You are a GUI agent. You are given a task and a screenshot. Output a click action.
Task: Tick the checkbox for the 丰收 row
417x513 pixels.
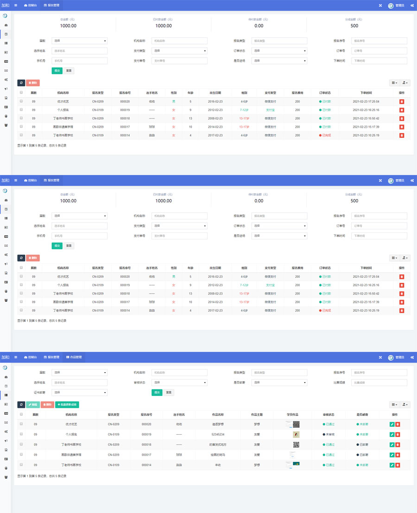[x=21, y=464]
